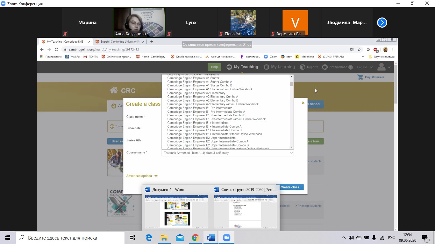Open Windows Start menu
The height and width of the screenshot is (244, 435).
pyautogui.click(x=8, y=238)
